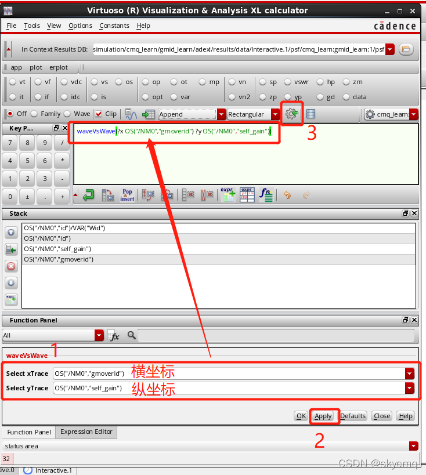Open the Select yTrace dropdown arrow
Viewport: 426px width, 475px height.
(410, 388)
